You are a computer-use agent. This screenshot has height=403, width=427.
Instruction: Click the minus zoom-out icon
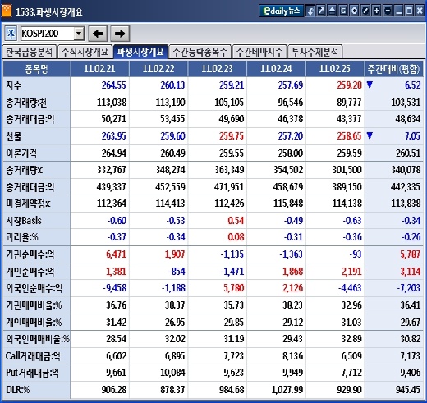click(x=388, y=11)
